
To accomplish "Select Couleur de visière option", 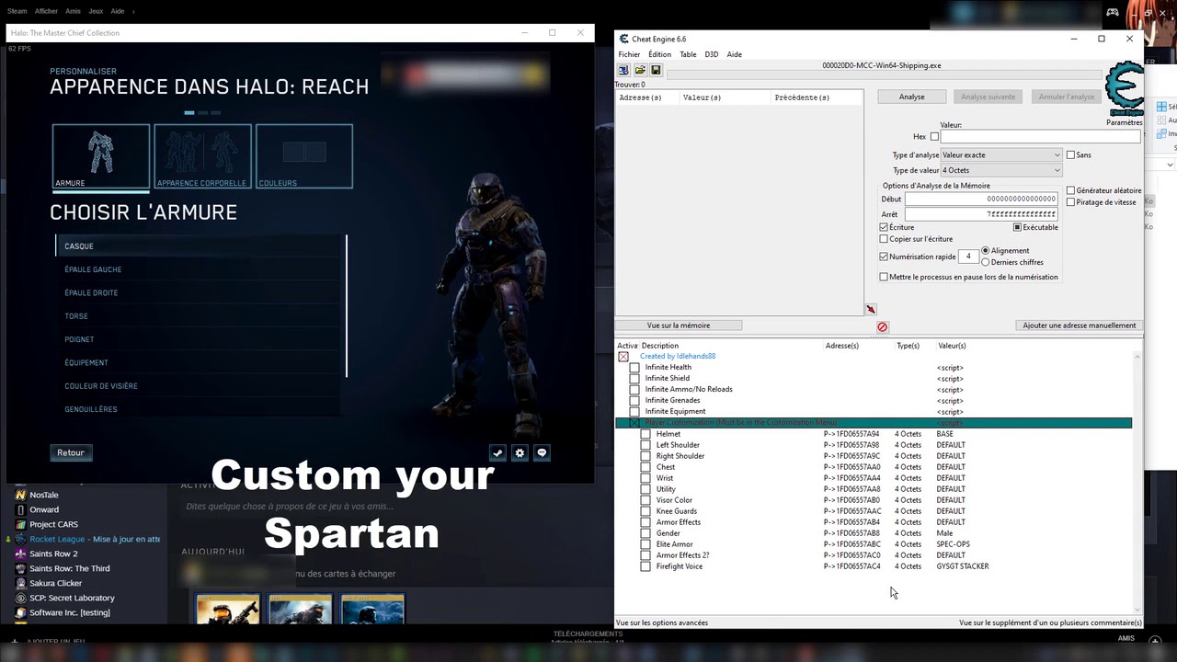I will coord(200,386).
